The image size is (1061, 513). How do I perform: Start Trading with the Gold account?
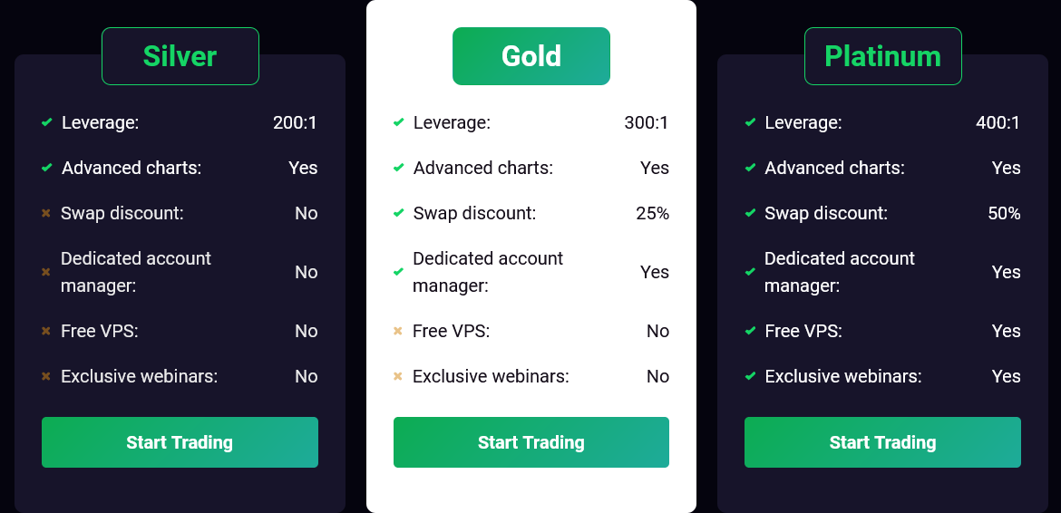531,442
